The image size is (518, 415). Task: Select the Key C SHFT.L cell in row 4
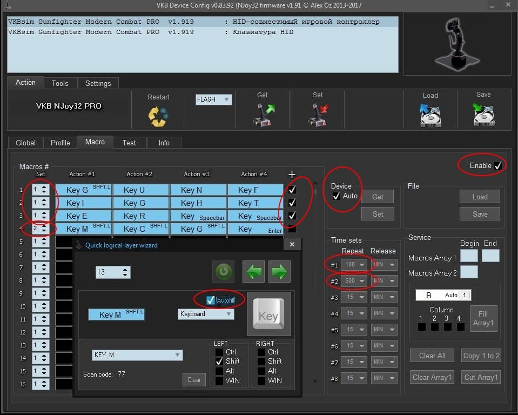141,229
